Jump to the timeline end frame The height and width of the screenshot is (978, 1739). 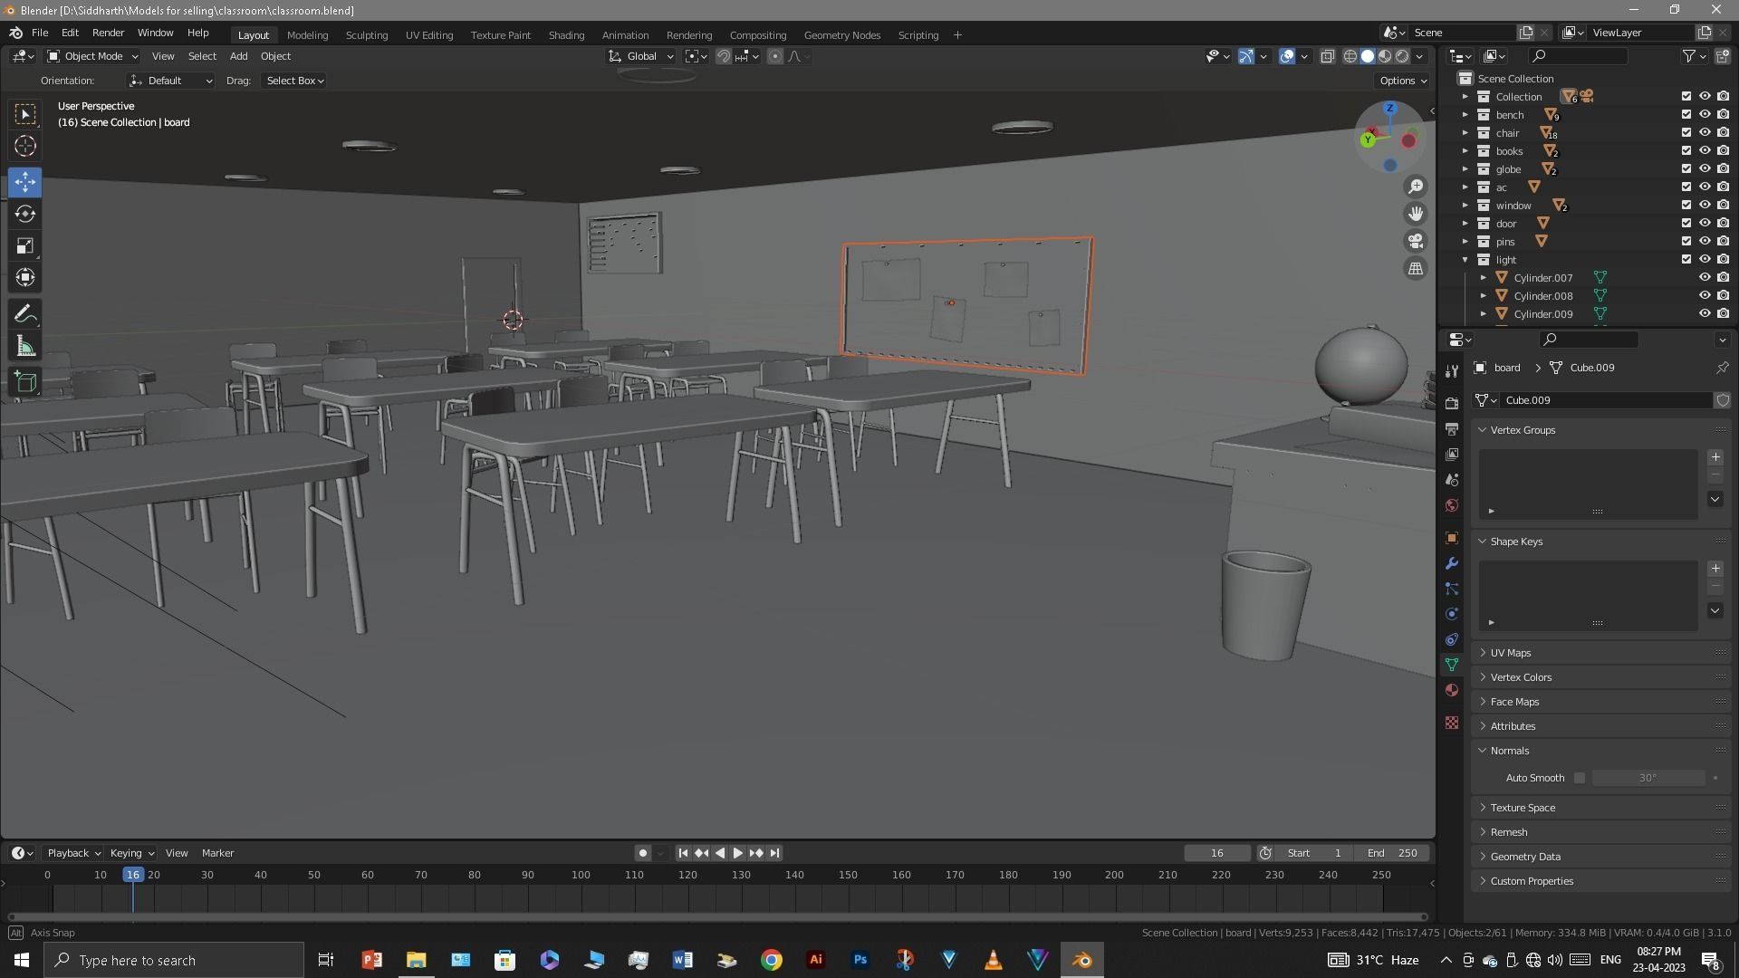tap(774, 853)
